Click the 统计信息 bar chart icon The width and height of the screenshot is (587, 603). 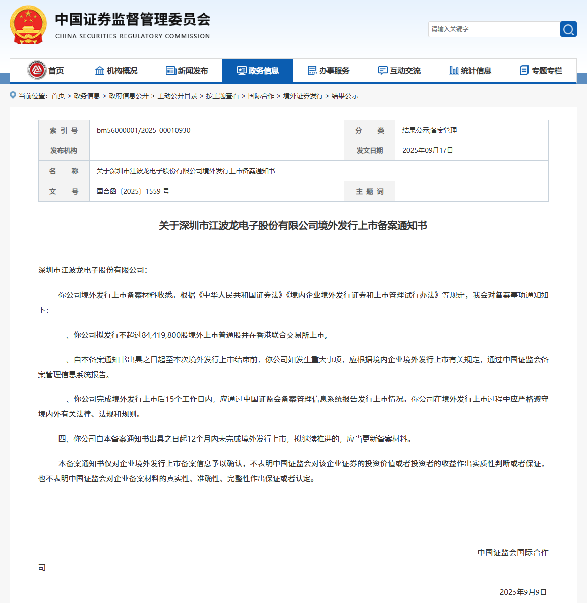click(454, 71)
